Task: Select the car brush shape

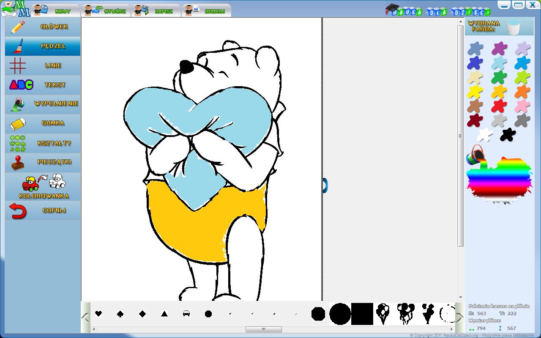Action: coord(186,313)
